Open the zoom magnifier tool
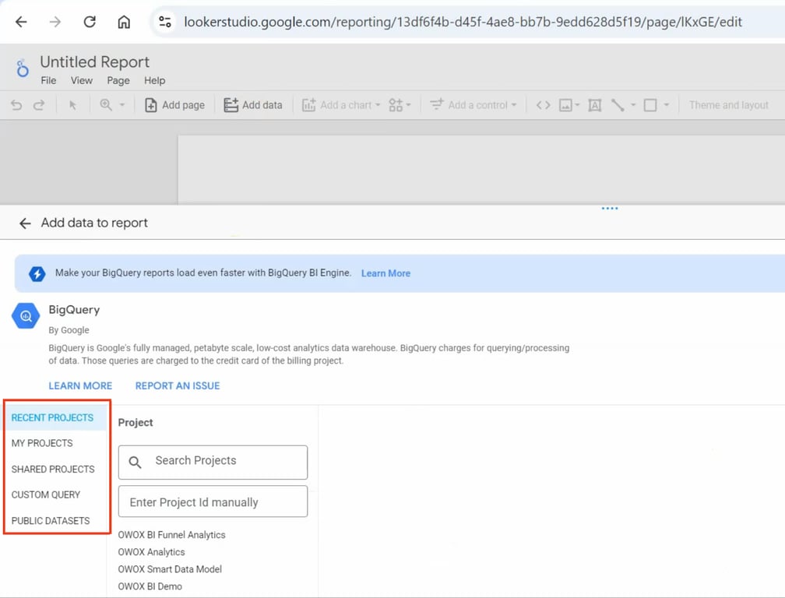785x598 pixels. click(x=106, y=105)
